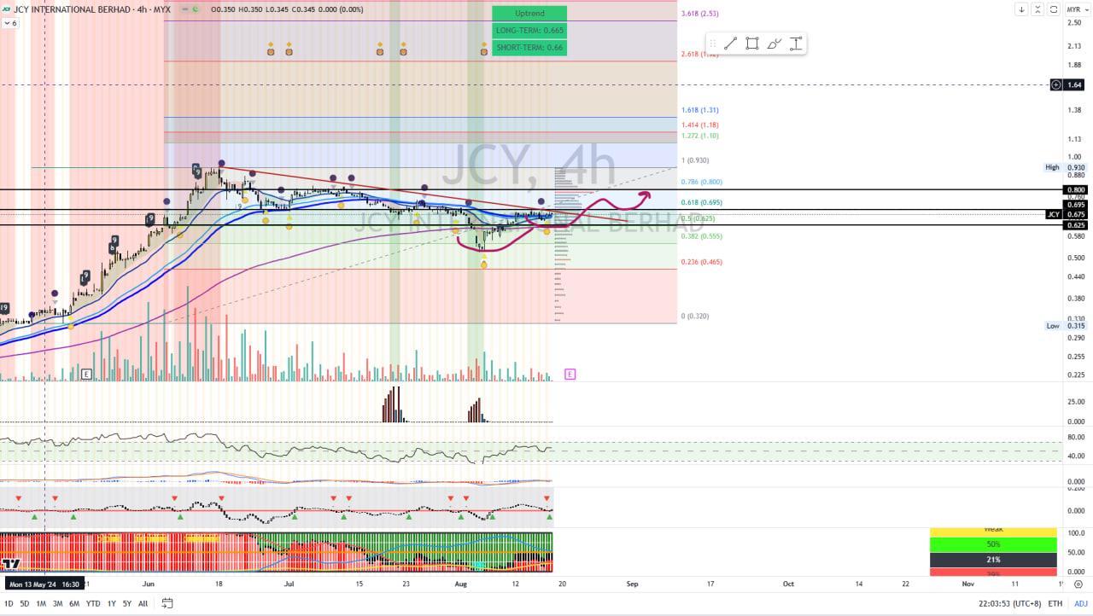Set range to 5D
Viewport: 1093px width, 616px height.
[x=24, y=603]
